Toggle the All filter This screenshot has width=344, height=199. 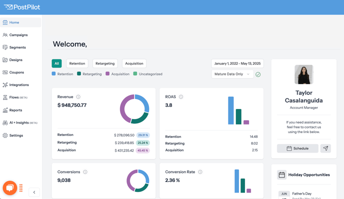pos(56,63)
